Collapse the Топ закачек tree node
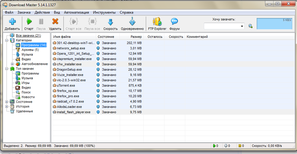Viewport: 297px width, 154px height. pos(7,69)
